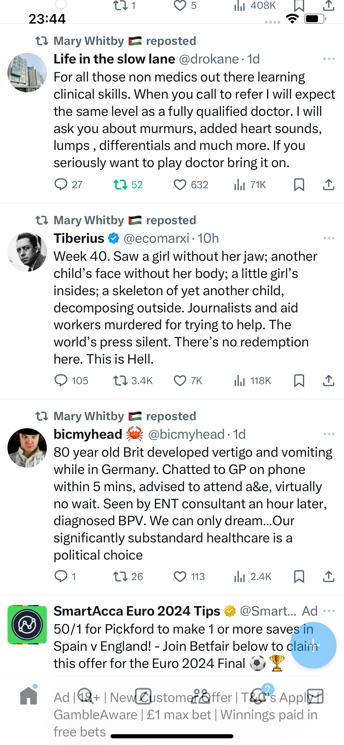Undo the repost on the drokane post

(x=120, y=185)
